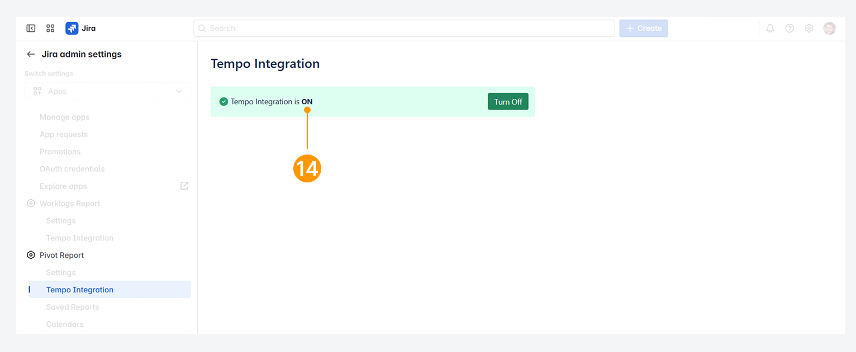Open the Apps switch settings dropdown
This screenshot has width=856, height=352.
point(107,91)
